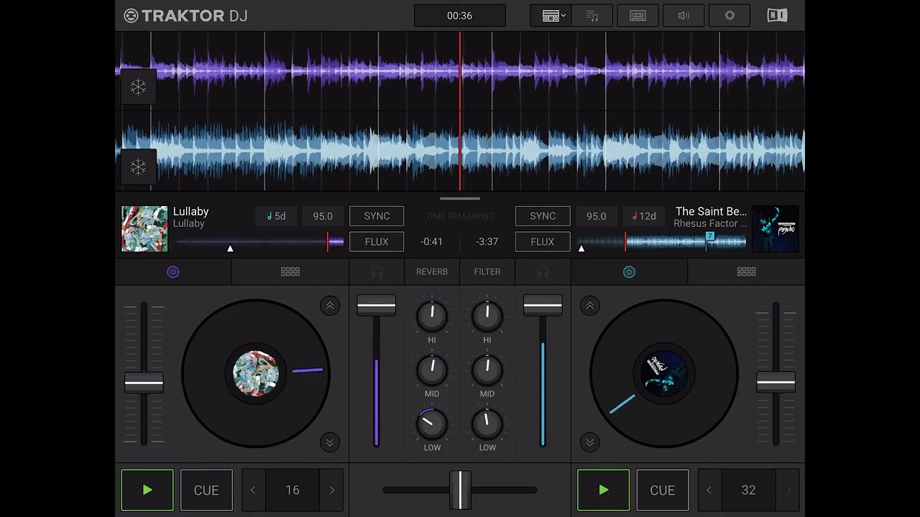
Task: Select the left deck 95.0 BPM field
Action: pos(323,216)
